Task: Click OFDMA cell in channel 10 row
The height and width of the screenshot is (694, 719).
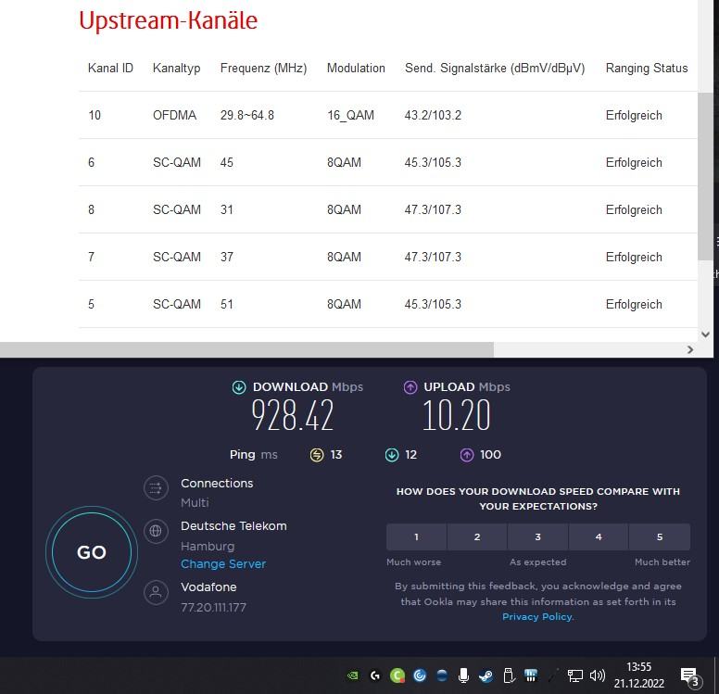Action: tap(175, 115)
